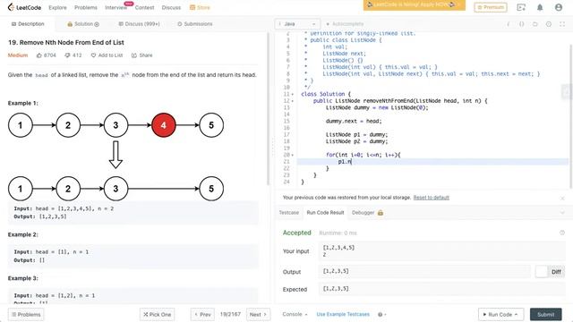This screenshot has height=322, width=573.
Task: Click the code line with p1.n
Action: (x=432, y=161)
